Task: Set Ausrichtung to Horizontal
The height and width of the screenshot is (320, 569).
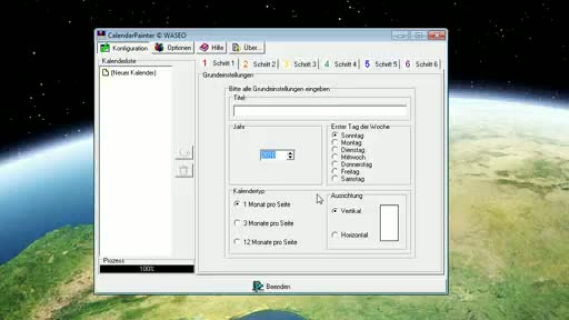Action: pyautogui.click(x=335, y=235)
